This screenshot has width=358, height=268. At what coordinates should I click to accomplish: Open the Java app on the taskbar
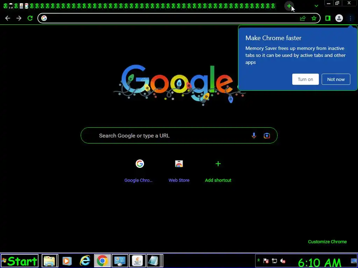[137, 261]
